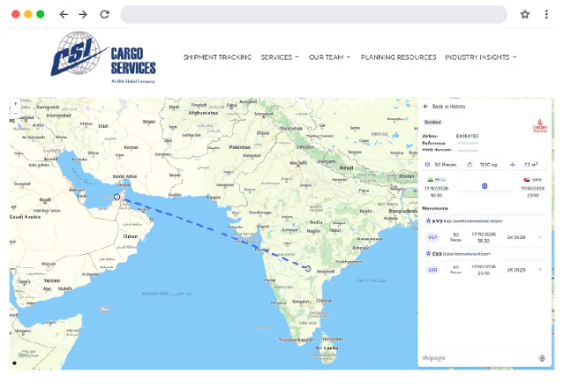Image resolution: width=564 pixels, height=388 pixels.
Task: Click the macOS yellow minimize button
Action: pos(28,14)
